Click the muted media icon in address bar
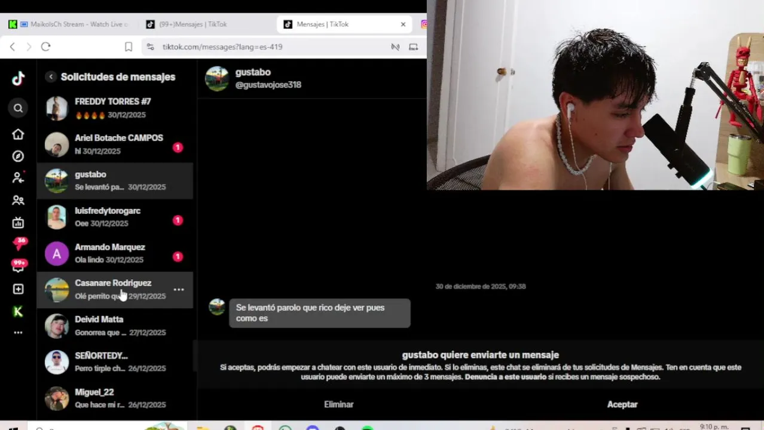Image resolution: width=764 pixels, height=430 pixels. [395, 47]
